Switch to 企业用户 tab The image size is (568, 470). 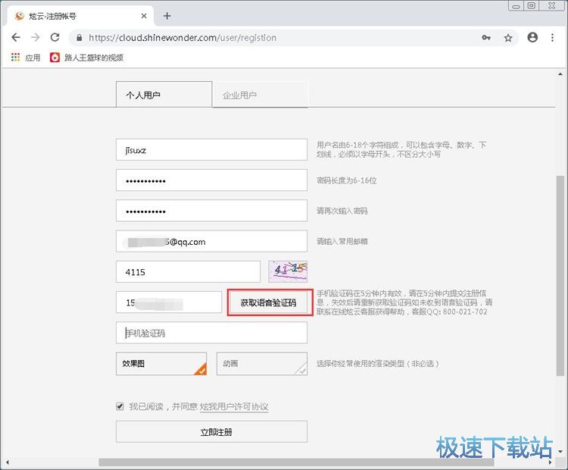[x=261, y=95]
